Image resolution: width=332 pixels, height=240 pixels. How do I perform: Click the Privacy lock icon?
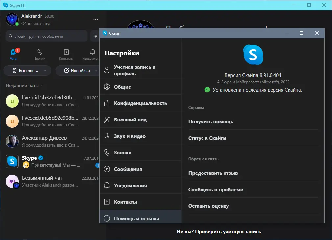click(107, 103)
